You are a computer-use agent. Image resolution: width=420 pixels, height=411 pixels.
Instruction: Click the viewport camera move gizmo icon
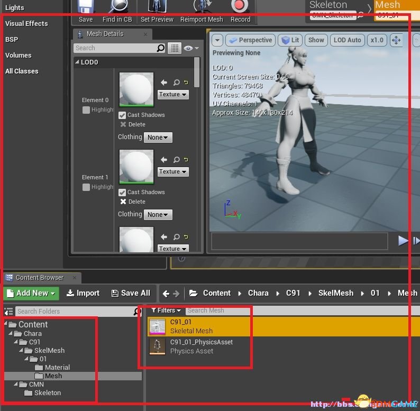click(396, 40)
